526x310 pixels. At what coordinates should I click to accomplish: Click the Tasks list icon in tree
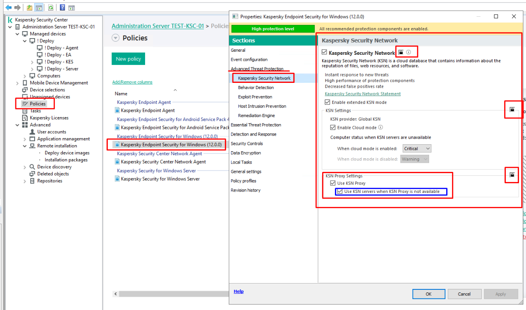click(x=25, y=111)
